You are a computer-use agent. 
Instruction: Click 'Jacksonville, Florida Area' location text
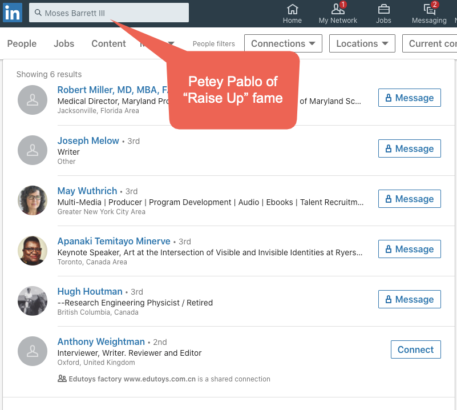(98, 111)
